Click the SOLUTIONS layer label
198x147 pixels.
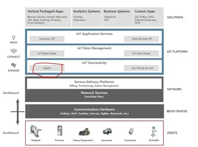click(175, 18)
